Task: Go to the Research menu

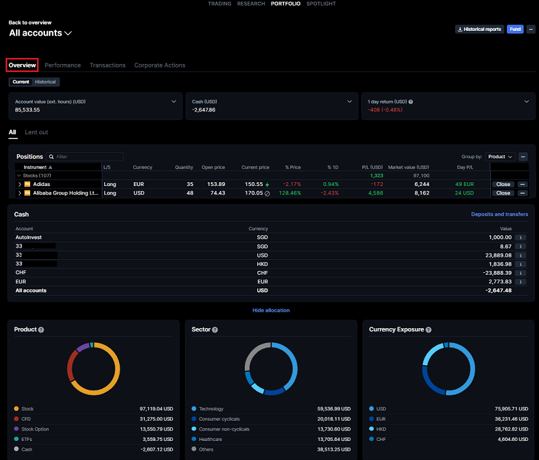Action: (251, 4)
